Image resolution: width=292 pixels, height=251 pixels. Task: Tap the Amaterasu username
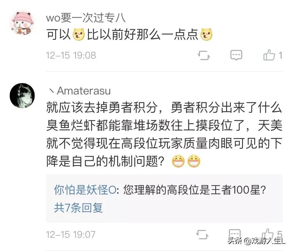[79, 91]
